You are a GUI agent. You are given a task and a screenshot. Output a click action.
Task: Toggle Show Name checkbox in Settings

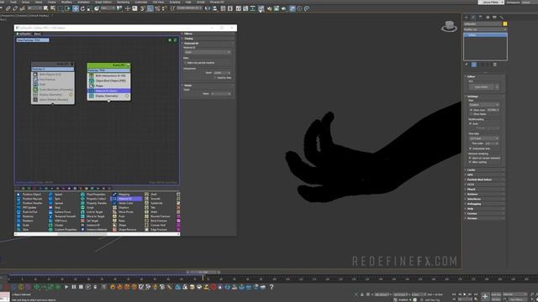(x=471, y=114)
